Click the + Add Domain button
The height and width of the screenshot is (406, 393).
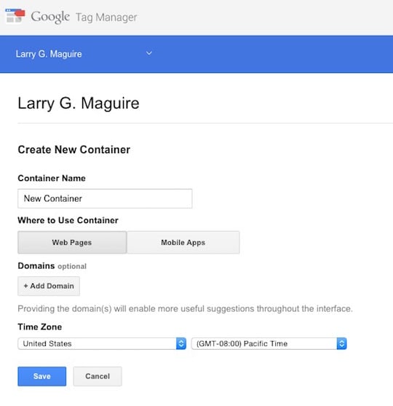point(49,286)
